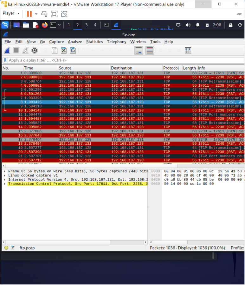
Task: Open file manager in Kali panel
Action: pyautogui.click(x=26, y=25)
